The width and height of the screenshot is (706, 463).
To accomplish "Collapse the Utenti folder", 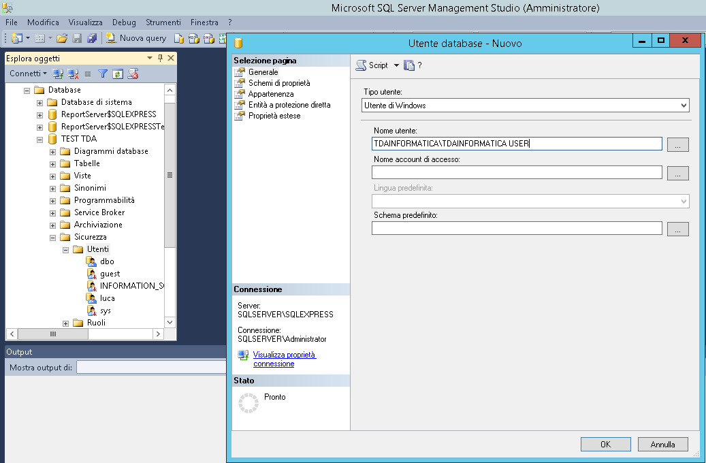I will (x=66, y=250).
